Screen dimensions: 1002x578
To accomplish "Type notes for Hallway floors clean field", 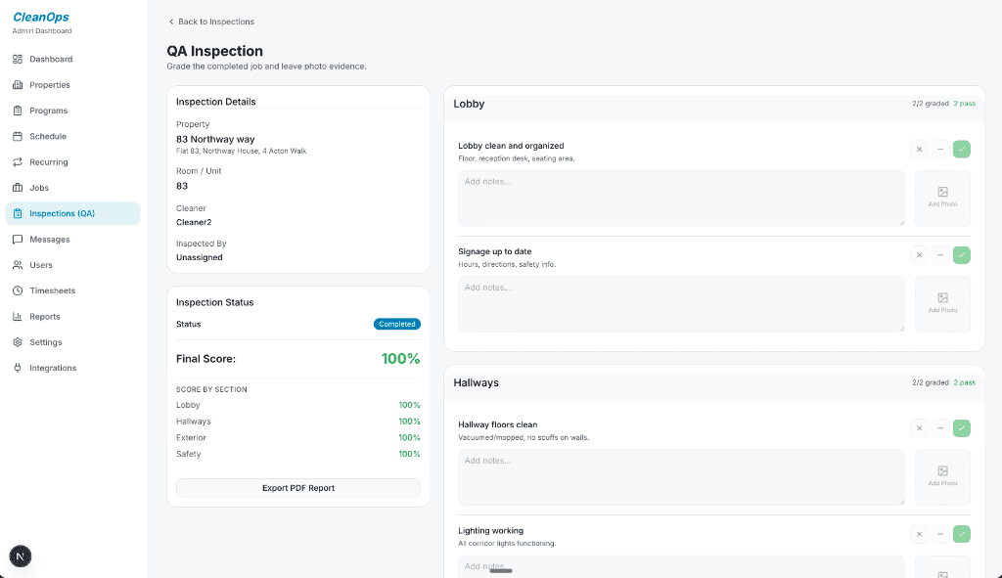I will 681,477.
